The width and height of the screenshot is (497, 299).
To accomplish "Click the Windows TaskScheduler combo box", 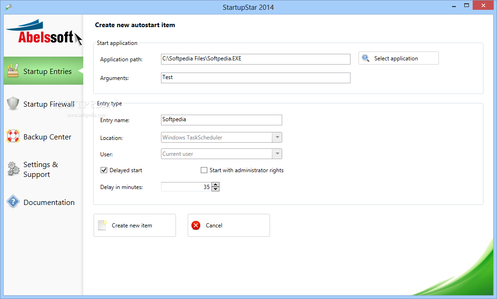I will point(221,137).
